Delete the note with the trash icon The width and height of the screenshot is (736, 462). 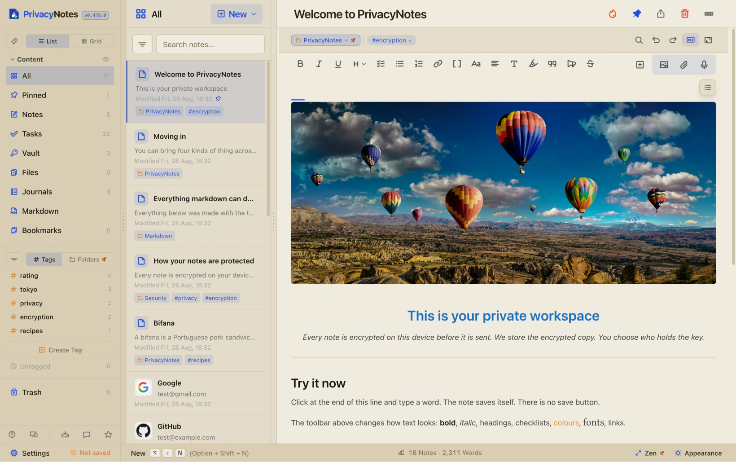click(684, 14)
